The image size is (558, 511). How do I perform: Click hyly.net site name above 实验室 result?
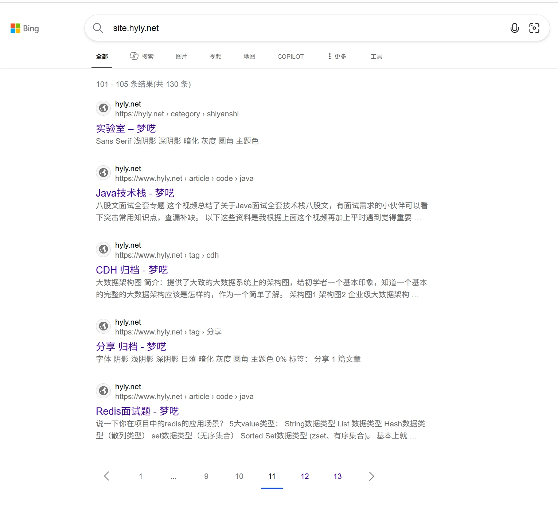(128, 104)
